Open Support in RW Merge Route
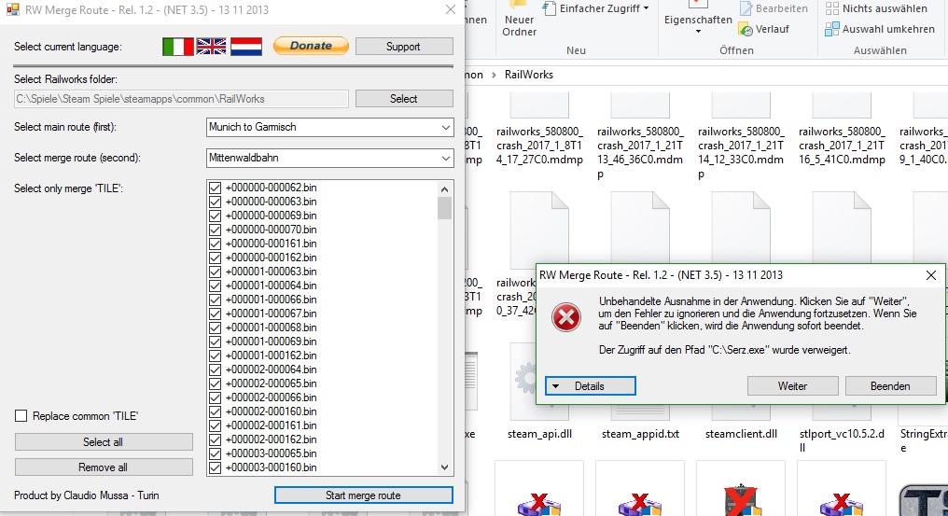The image size is (948, 516). click(404, 47)
